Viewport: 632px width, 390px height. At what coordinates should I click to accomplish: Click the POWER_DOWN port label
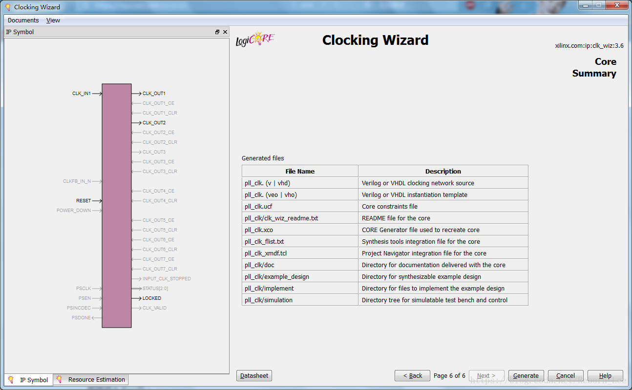click(74, 210)
